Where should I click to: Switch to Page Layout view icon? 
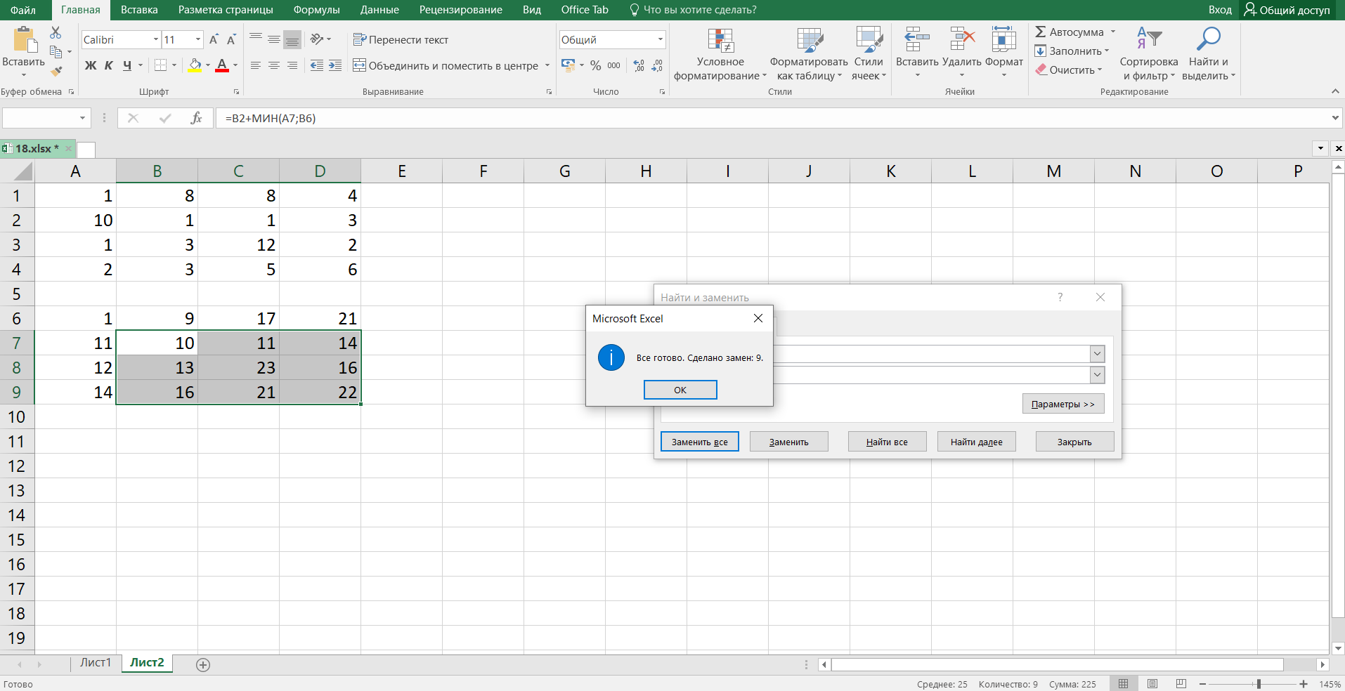(1152, 683)
